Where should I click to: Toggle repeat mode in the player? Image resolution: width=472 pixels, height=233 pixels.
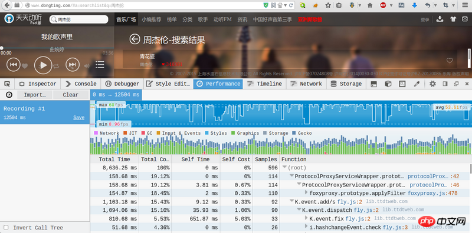tap(56, 66)
